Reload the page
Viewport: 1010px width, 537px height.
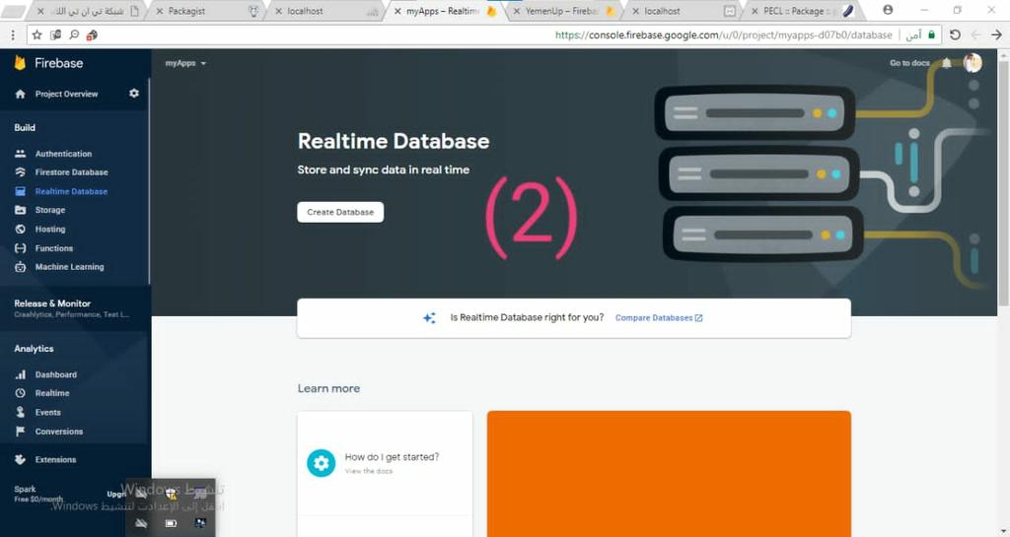click(x=955, y=34)
